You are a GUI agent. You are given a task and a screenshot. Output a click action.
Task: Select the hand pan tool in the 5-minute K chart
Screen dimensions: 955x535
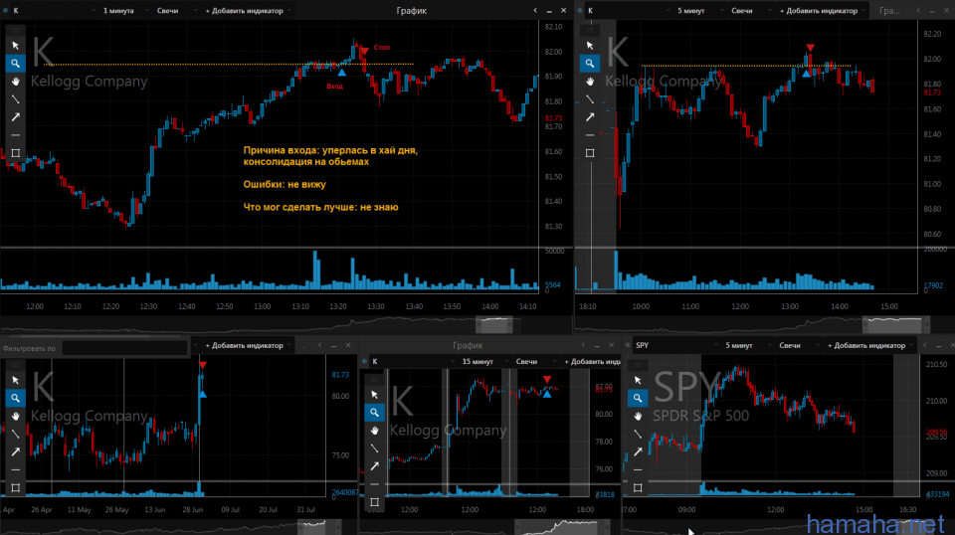pos(590,82)
